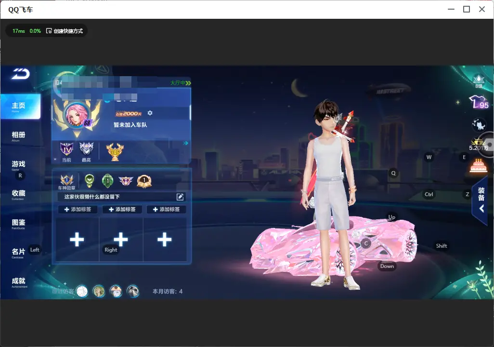Click the green number 1 badge

[x=107, y=181]
